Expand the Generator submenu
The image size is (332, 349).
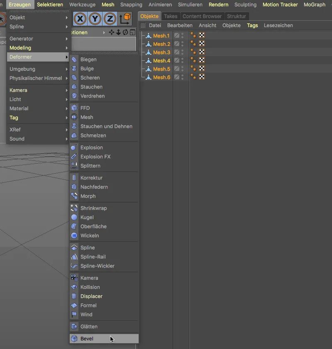click(x=39, y=39)
